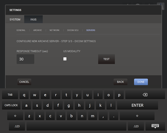Tap the a key

point(27,105)
